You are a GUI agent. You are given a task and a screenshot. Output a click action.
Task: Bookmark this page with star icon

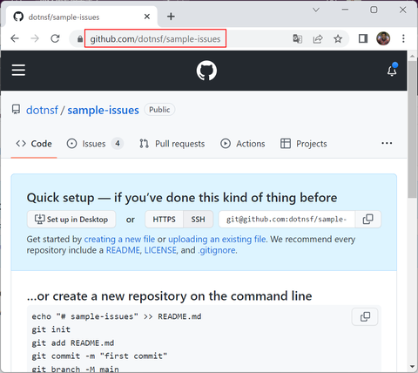[338, 38]
